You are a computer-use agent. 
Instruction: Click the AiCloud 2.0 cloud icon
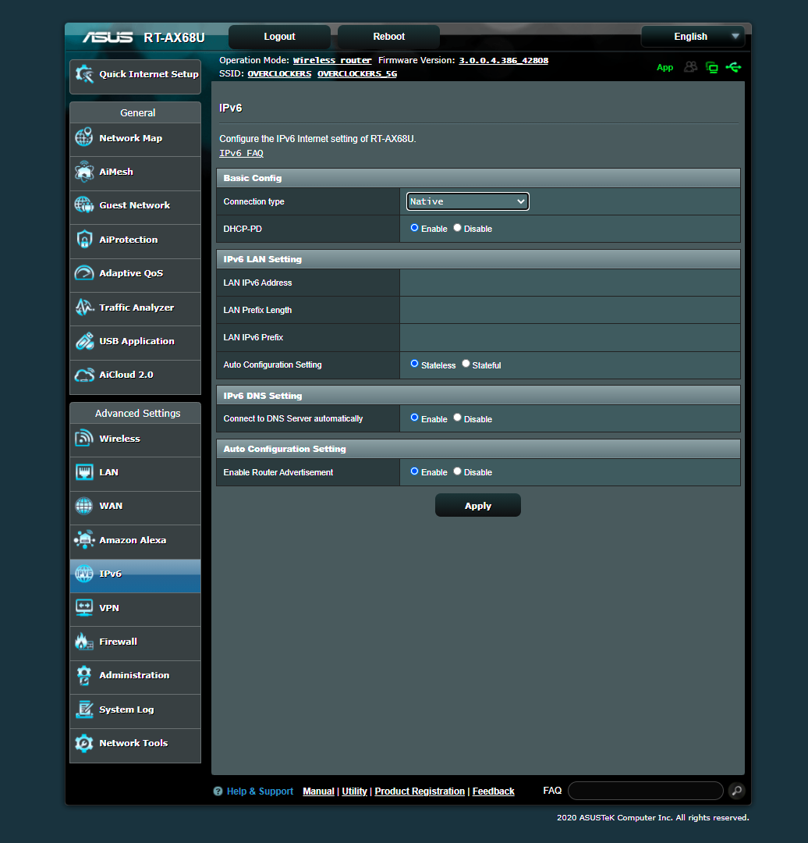(x=83, y=375)
